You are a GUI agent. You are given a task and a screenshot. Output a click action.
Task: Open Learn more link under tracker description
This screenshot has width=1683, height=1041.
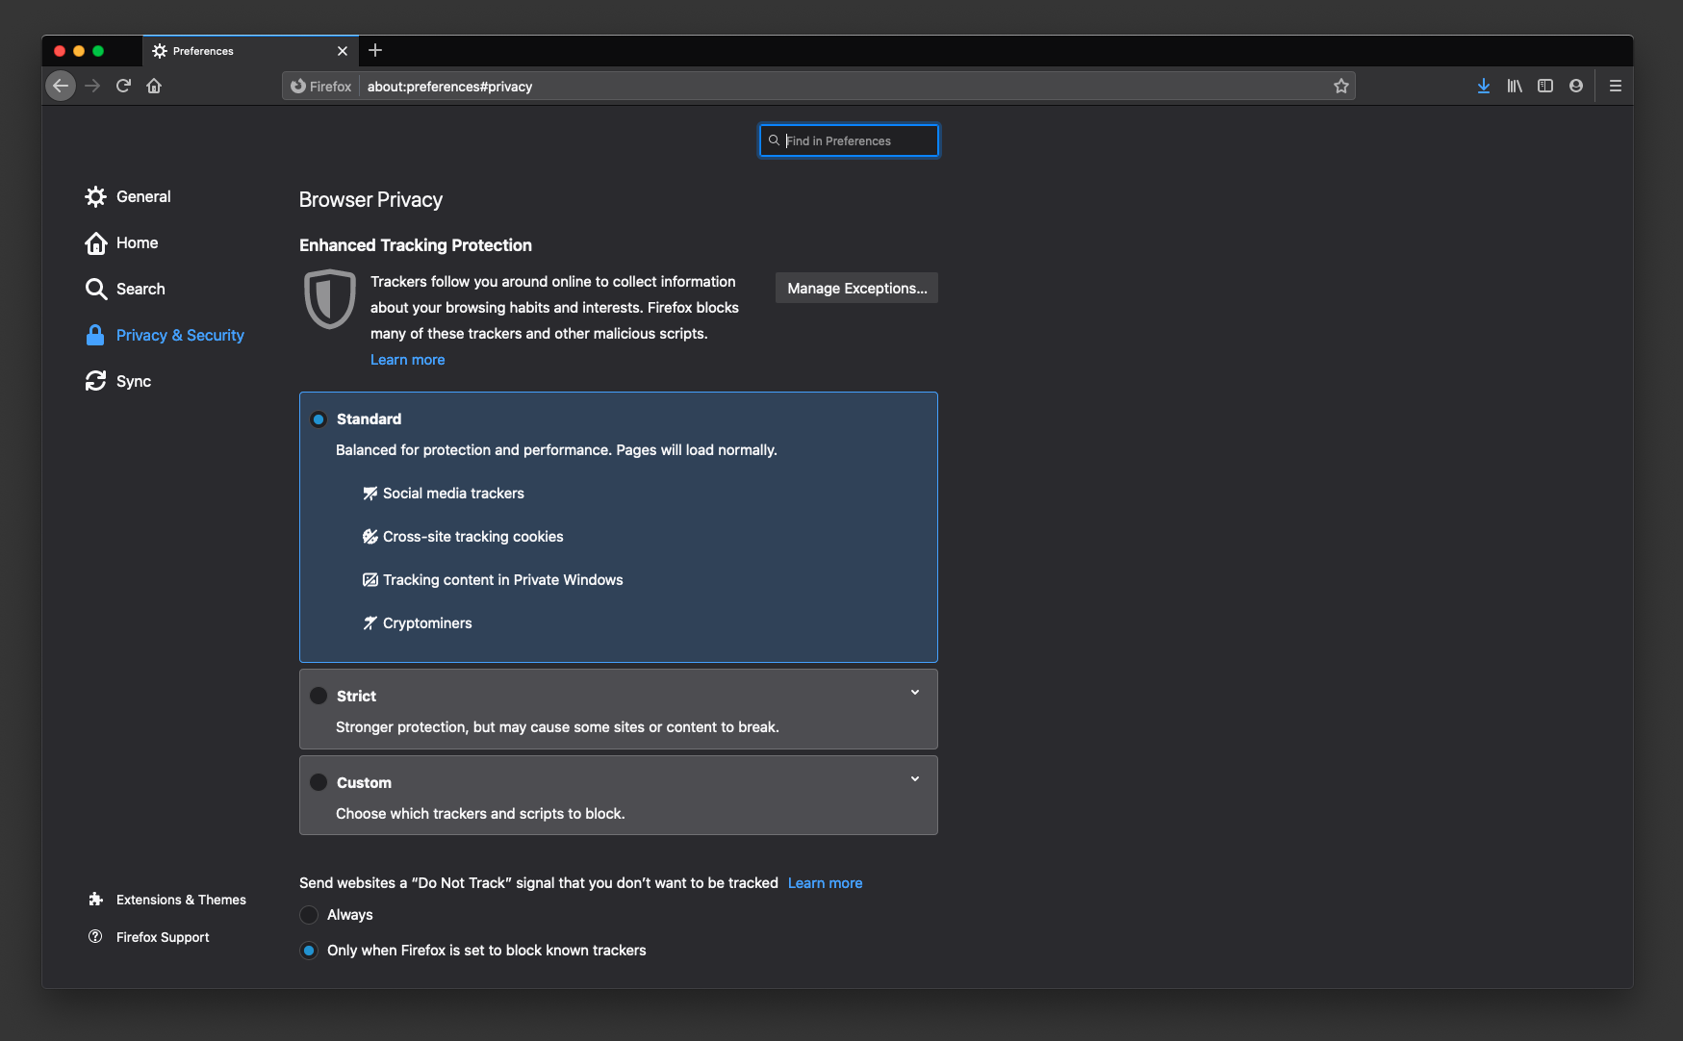pos(407,359)
